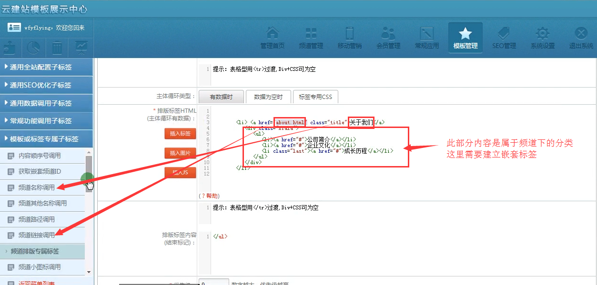Screen dimensions: 597x285
Task: Open 移动营销 mobile marketing section
Action: pyautogui.click(x=349, y=38)
